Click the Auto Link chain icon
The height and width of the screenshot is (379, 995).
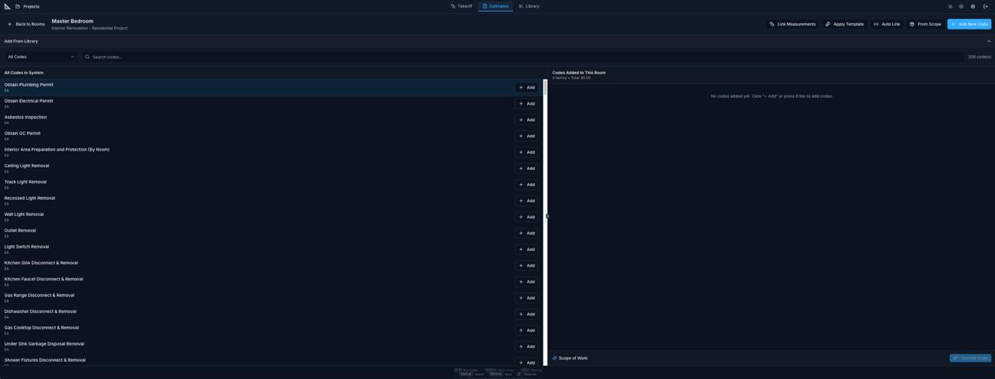876,24
